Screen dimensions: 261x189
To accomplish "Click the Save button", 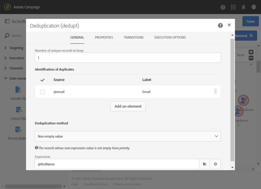I will [x=251, y=22].
